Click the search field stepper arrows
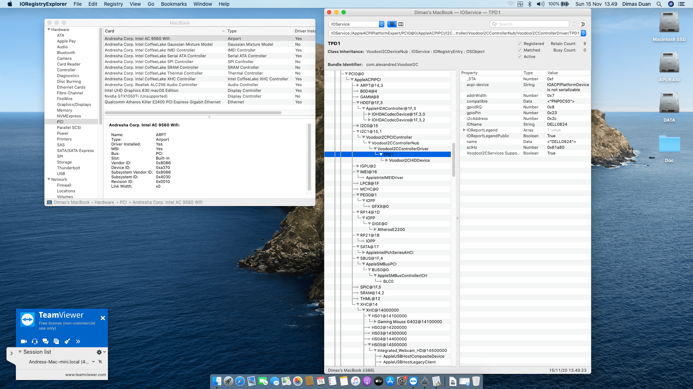 click(x=574, y=24)
